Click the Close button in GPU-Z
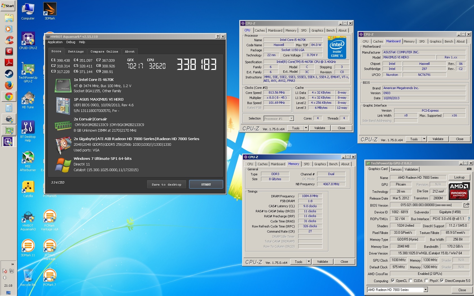 (462, 290)
